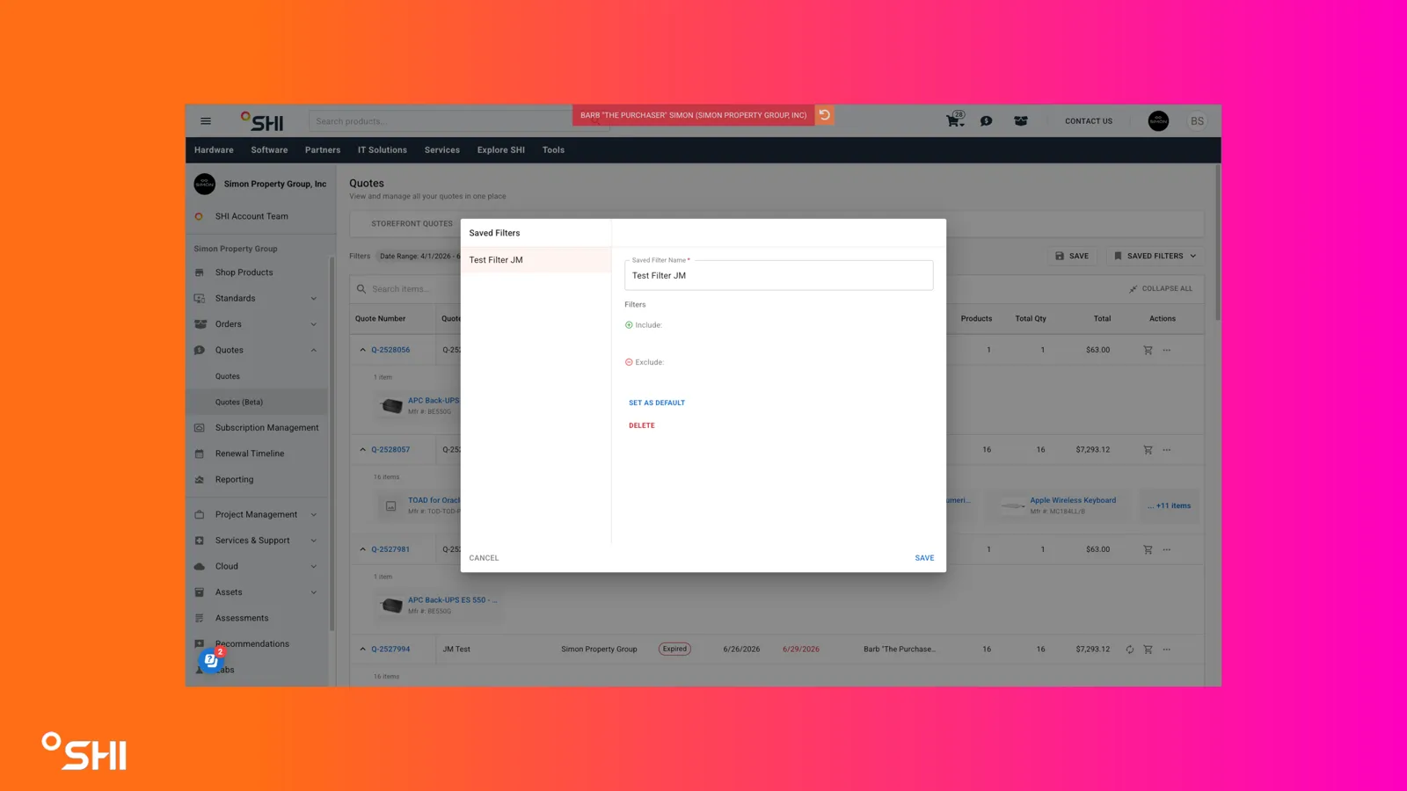
Task: Open the Hardware menu
Action: pyautogui.click(x=214, y=150)
